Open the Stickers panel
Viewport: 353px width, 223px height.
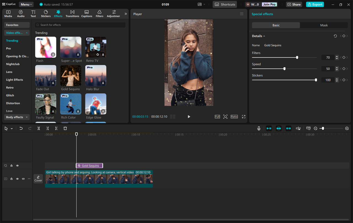(46, 13)
